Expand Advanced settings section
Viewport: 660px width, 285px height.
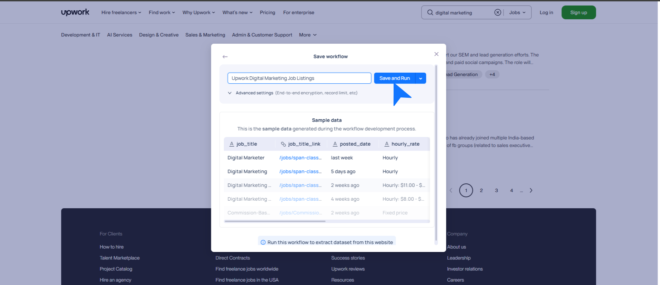(230, 93)
